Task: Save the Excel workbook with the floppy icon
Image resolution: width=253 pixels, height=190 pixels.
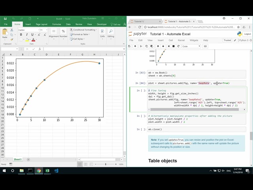Action: pyautogui.click(x=5, y=19)
